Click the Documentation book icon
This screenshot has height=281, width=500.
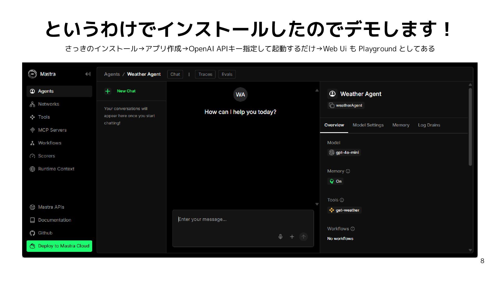tap(33, 220)
